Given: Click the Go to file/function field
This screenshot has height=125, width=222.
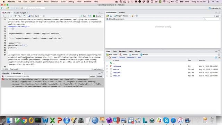Looking at the screenshot, I should 35,8.
